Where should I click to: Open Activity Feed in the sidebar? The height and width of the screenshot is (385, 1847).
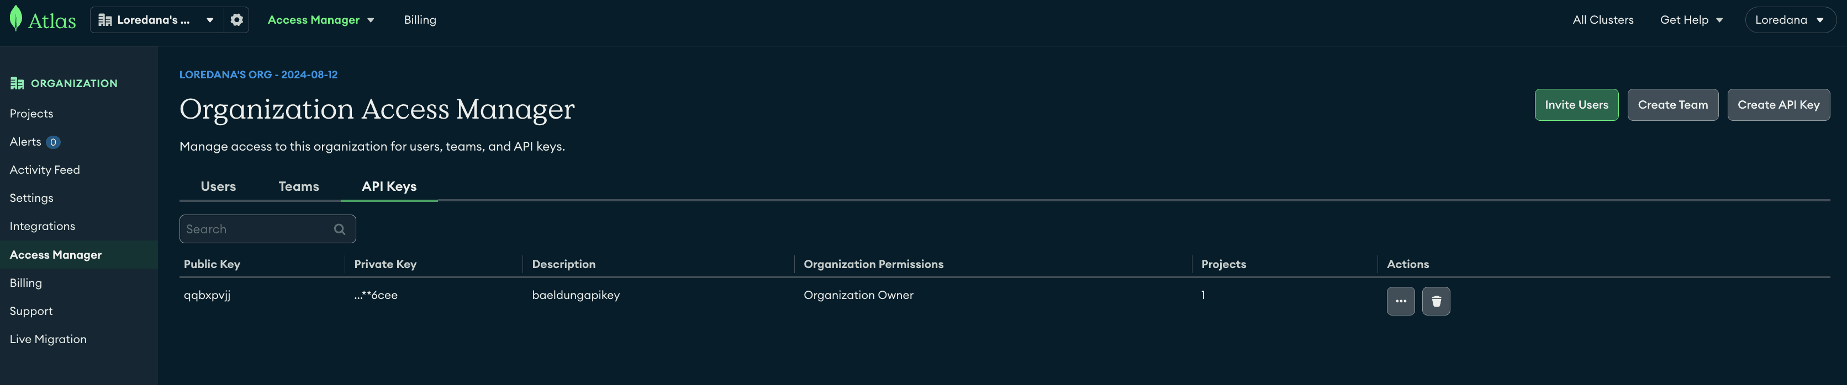coord(44,170)
